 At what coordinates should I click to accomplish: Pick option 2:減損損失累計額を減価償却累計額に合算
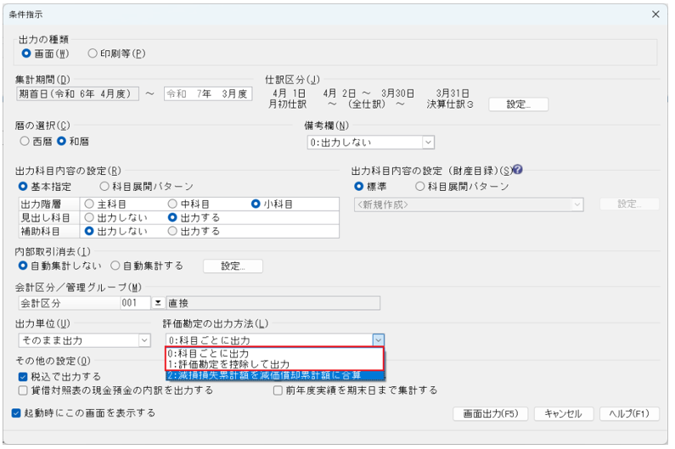tap(274, 375)
